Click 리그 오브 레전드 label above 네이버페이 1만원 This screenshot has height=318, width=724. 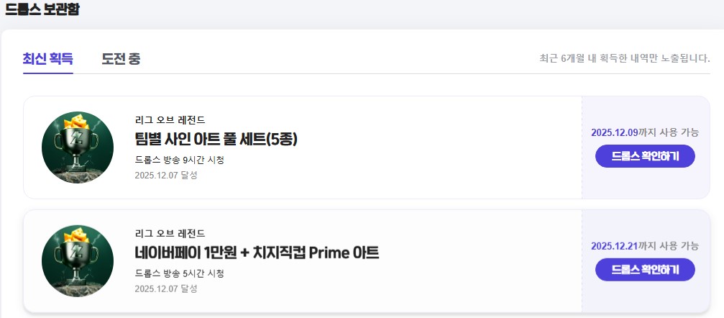pyautogui.click(x=170, y=233)
